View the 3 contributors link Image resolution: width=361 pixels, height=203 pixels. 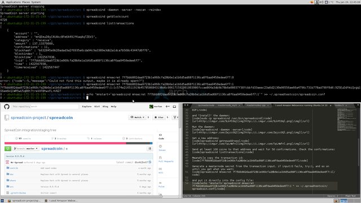pyautogui.click(x=133, y=139)
